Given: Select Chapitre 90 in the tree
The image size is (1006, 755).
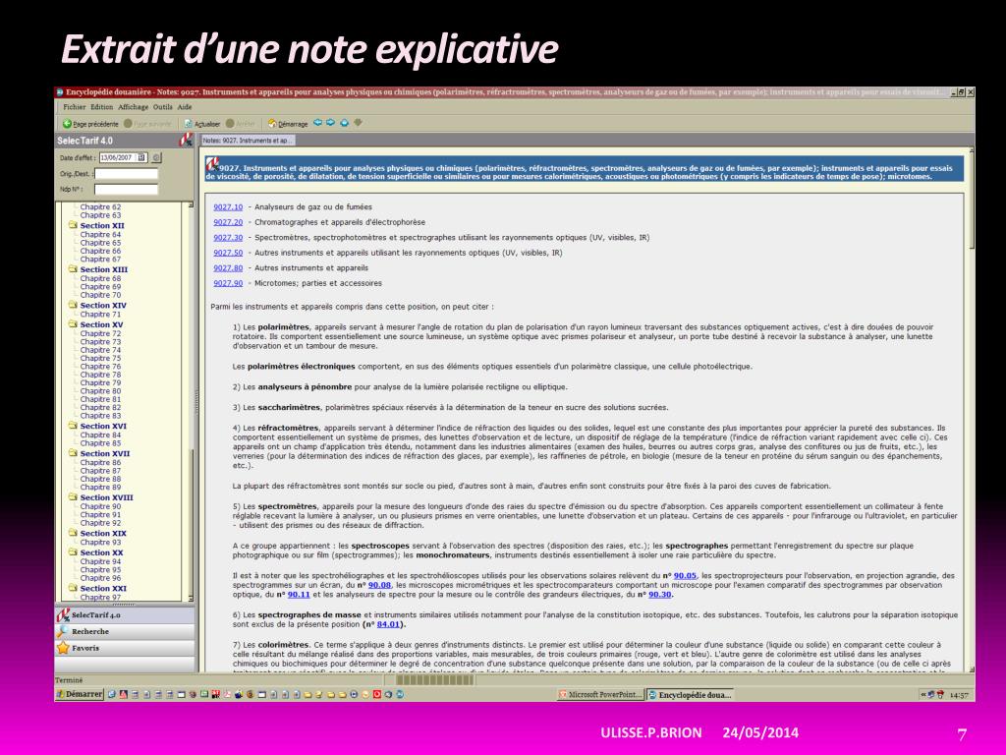Looking at the screenshot, I should click(x=100, y=506).
